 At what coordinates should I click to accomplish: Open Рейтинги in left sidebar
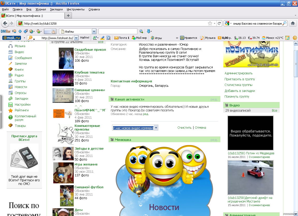tap(22, 110)
